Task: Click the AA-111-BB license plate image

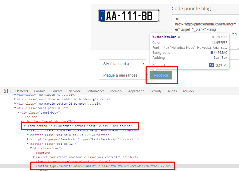Action: 129,16
